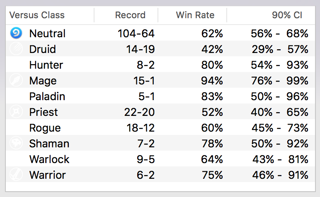
Task: Click the faint Warrior class icon
Action: pyautogui.click(x=16, y=175)
